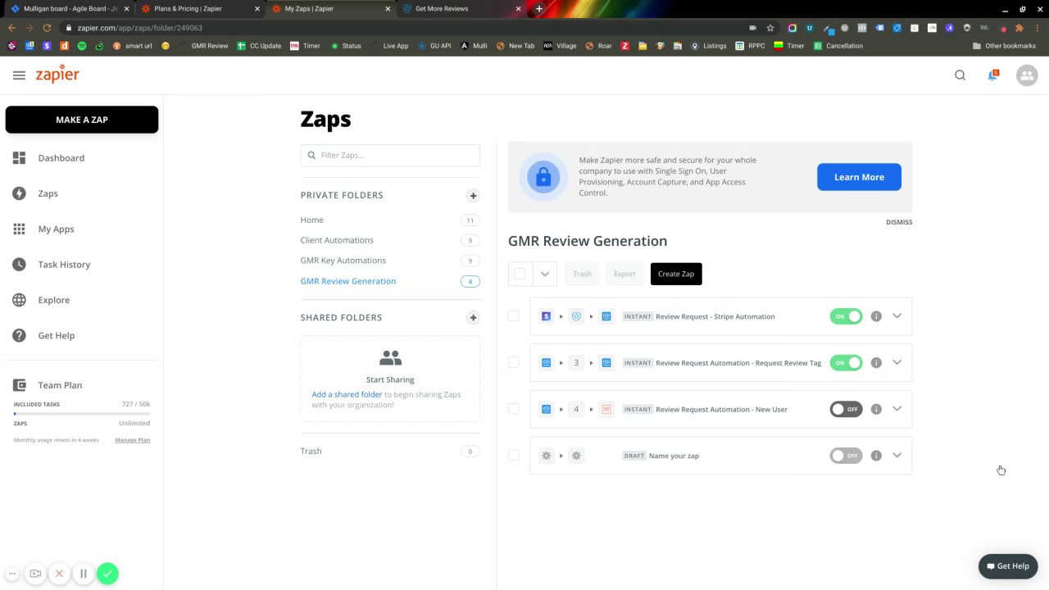Click the Task History clock icon
This screenshot has height=590, width=1049.
[19, 265]
